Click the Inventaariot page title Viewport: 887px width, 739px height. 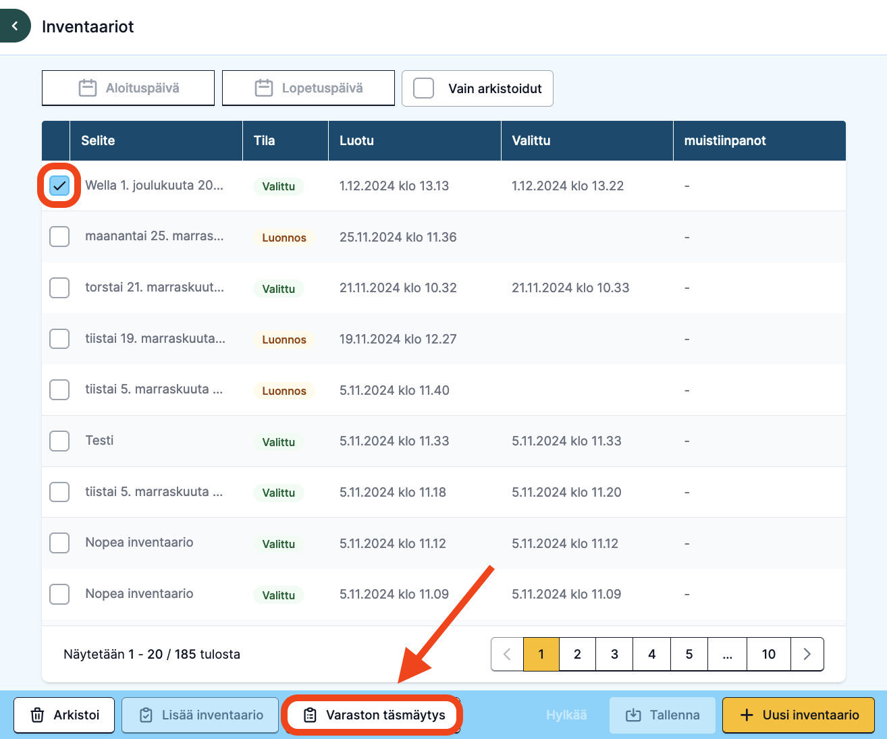pyautogui.click(x=88, y=26)
